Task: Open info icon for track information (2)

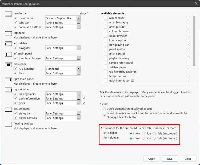Action: pos(188,81)
